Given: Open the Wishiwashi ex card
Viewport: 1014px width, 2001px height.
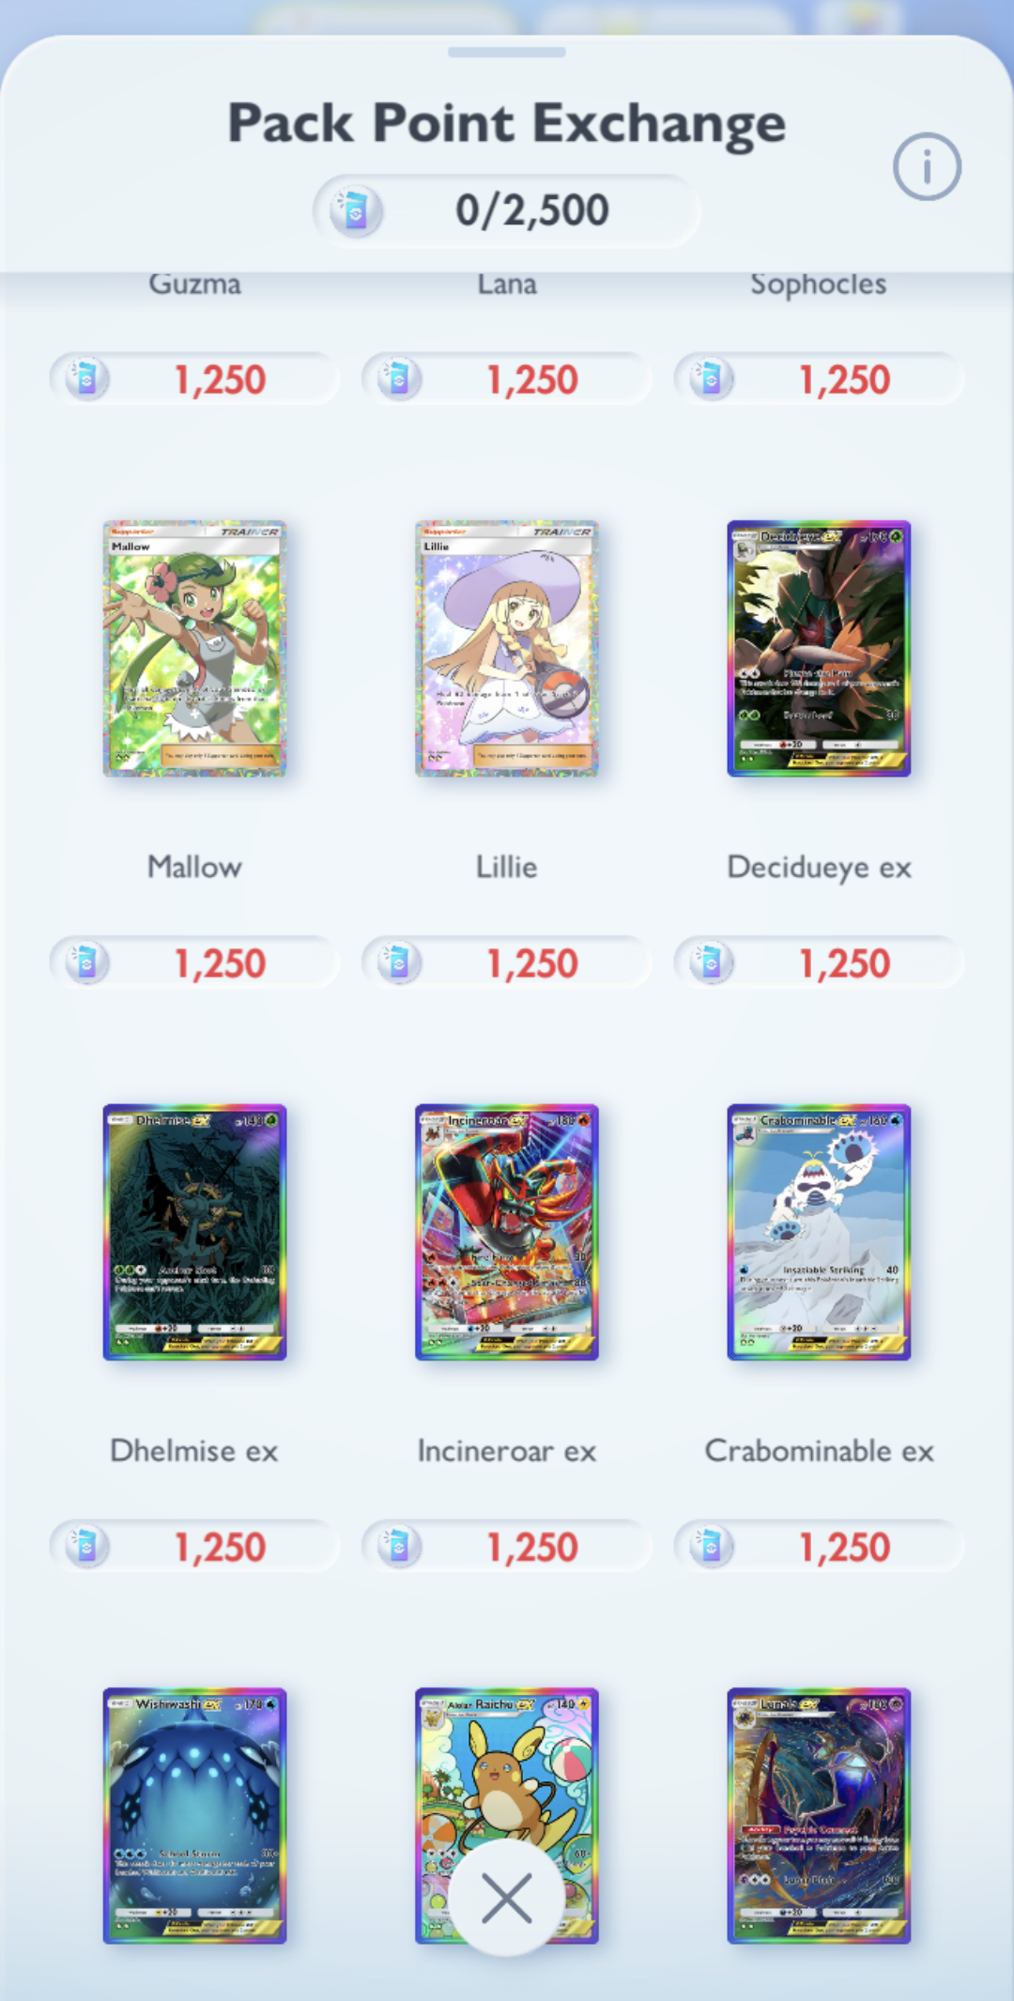Looking at the screenshot, I should tap(194, 1815).
